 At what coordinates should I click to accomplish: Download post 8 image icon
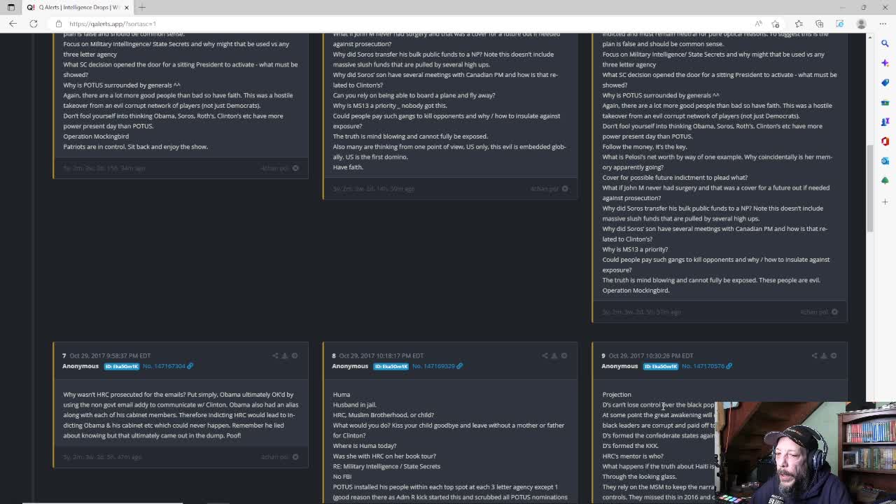(554, 356)
